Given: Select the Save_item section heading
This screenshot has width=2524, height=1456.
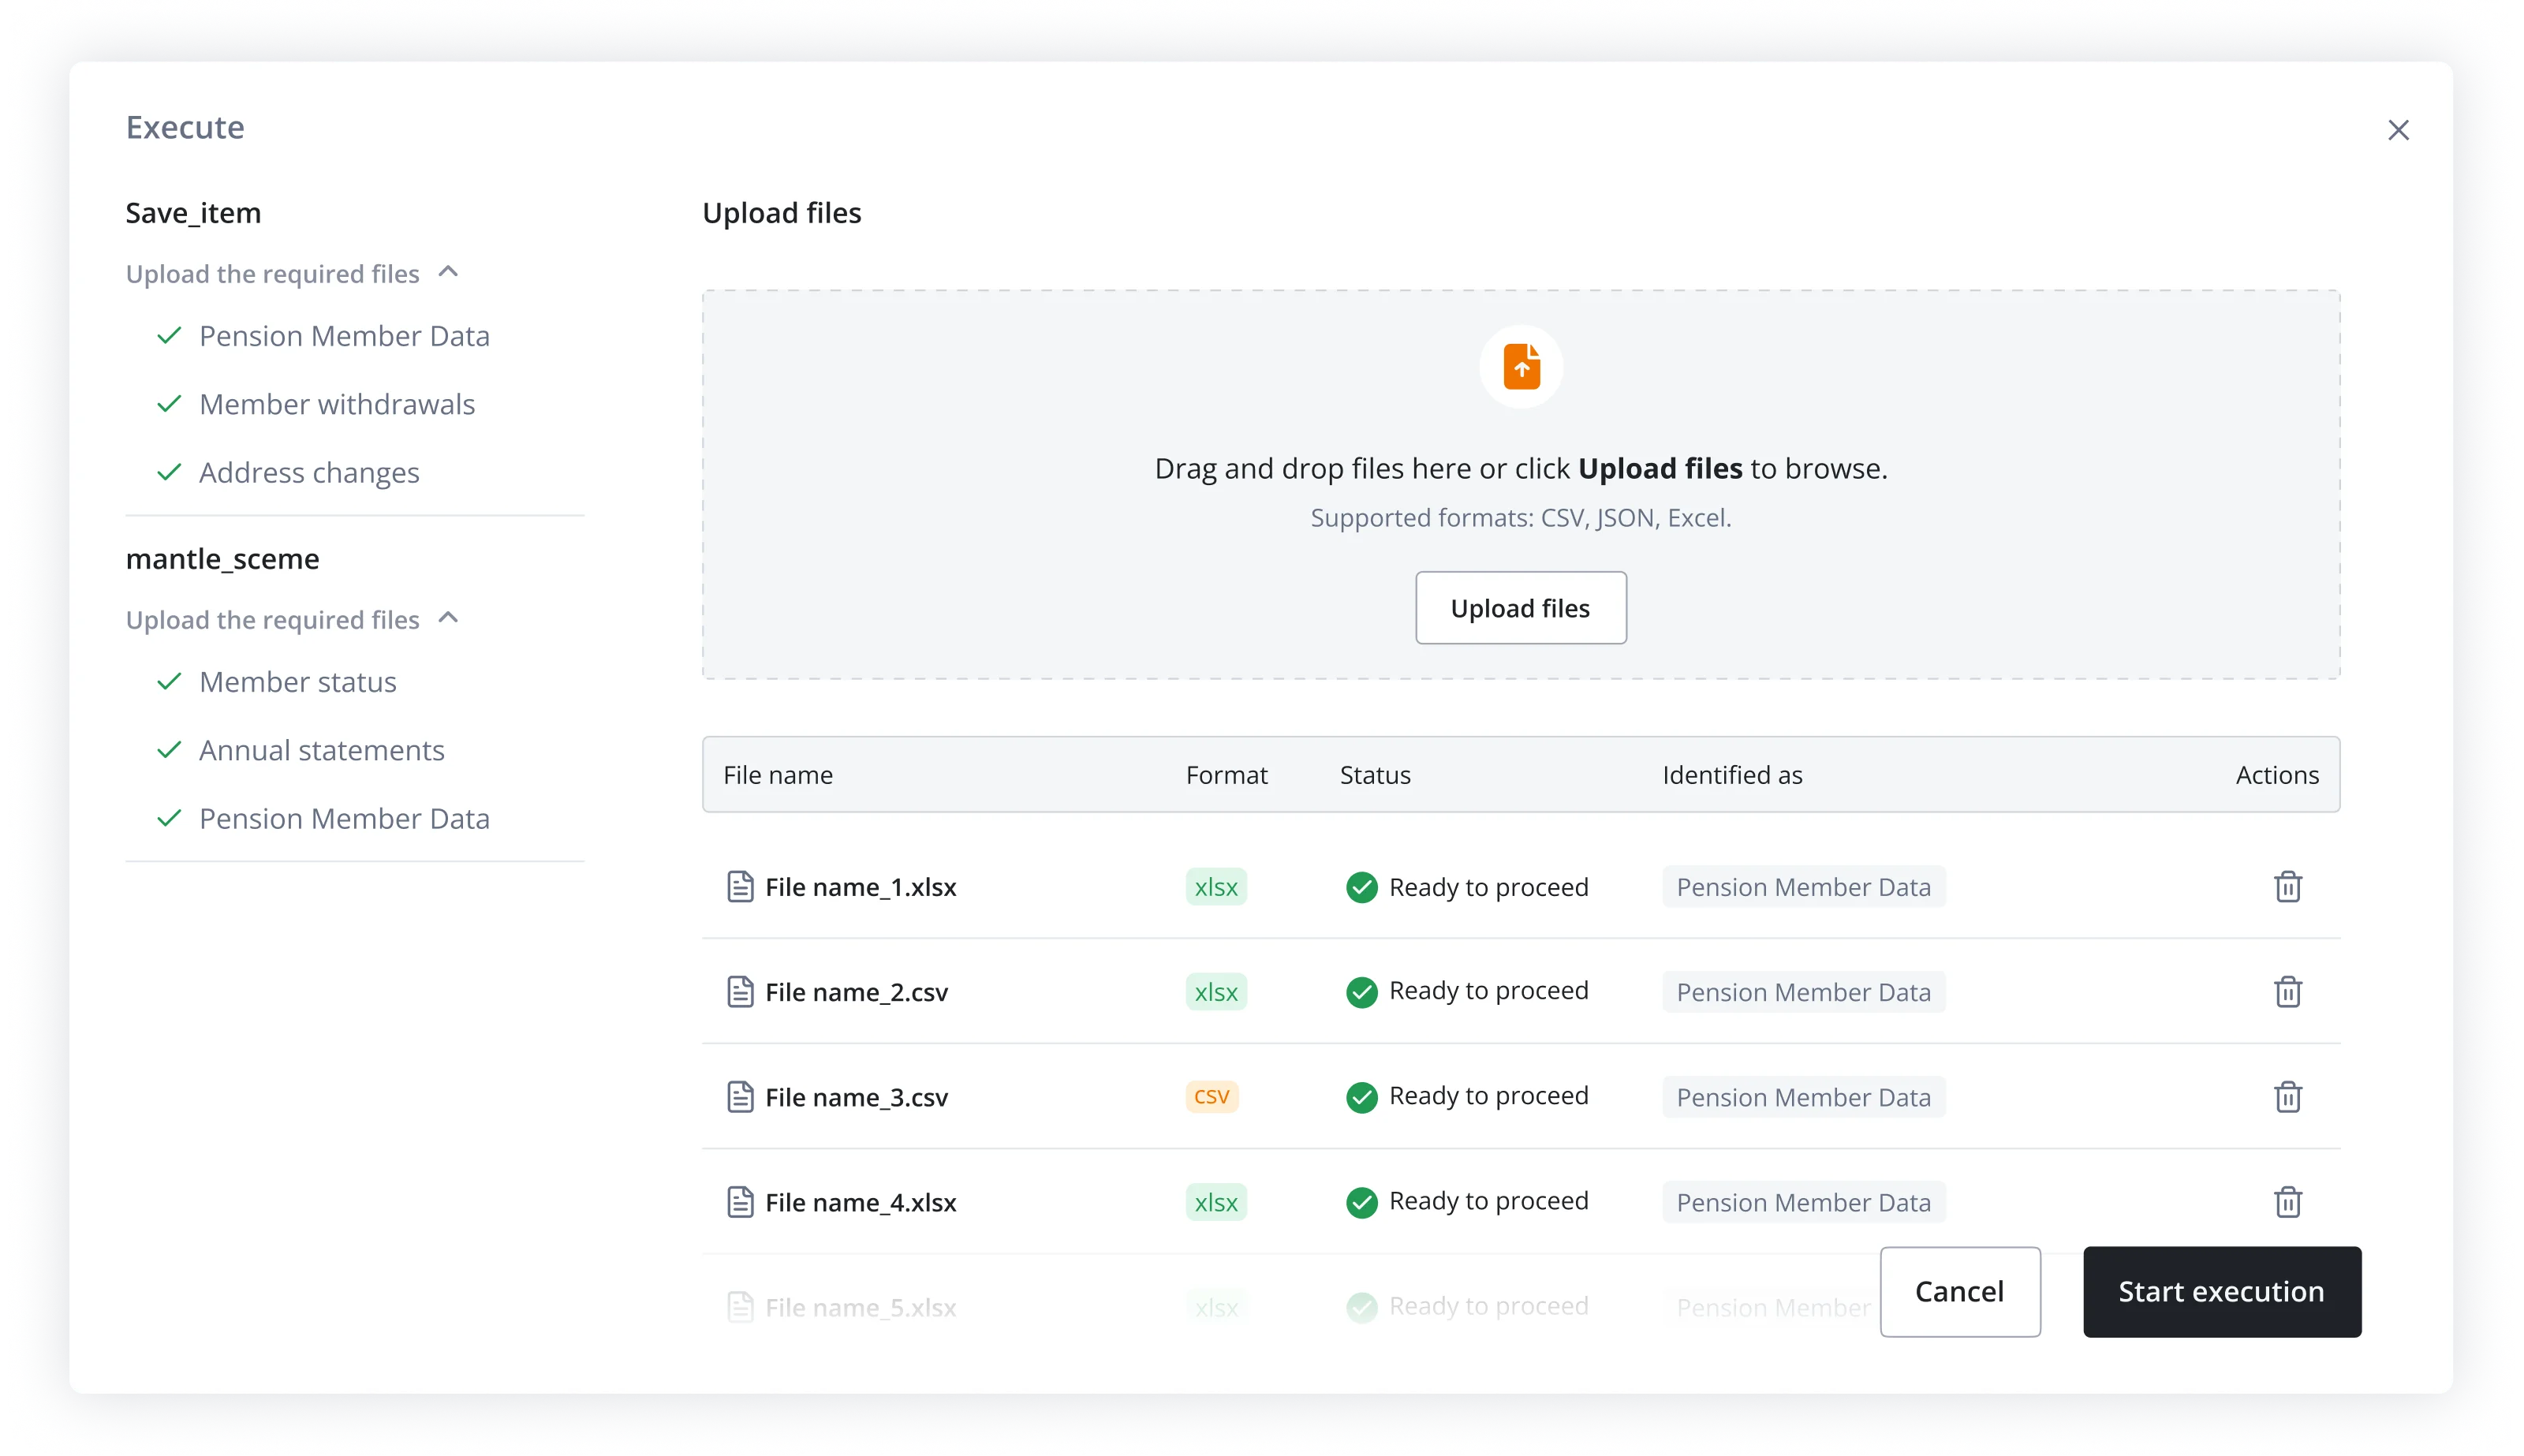Looking at the screenshot, I should tap(193, 212).
